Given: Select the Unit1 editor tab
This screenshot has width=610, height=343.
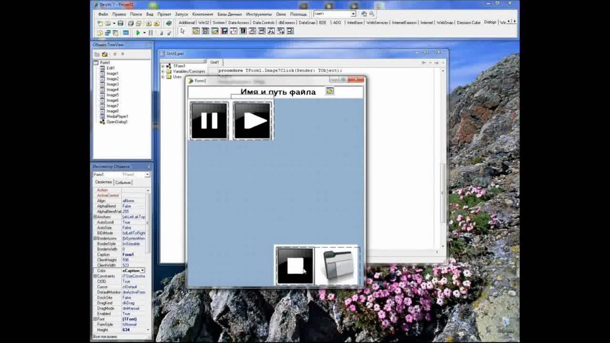Looking at the screenshot, I should click(x=215, y=62).
